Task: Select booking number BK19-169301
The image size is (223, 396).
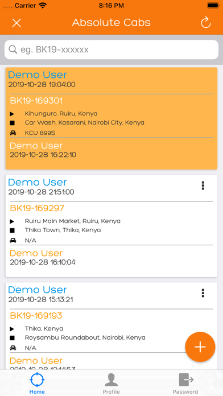Action: [x=36, y=101]
